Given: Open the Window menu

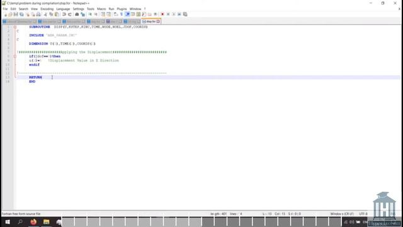Looking at the screenshot, I should coord(135,9).
